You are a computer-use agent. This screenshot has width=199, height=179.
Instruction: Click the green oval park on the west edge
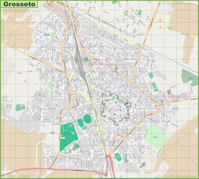point(19,108)
